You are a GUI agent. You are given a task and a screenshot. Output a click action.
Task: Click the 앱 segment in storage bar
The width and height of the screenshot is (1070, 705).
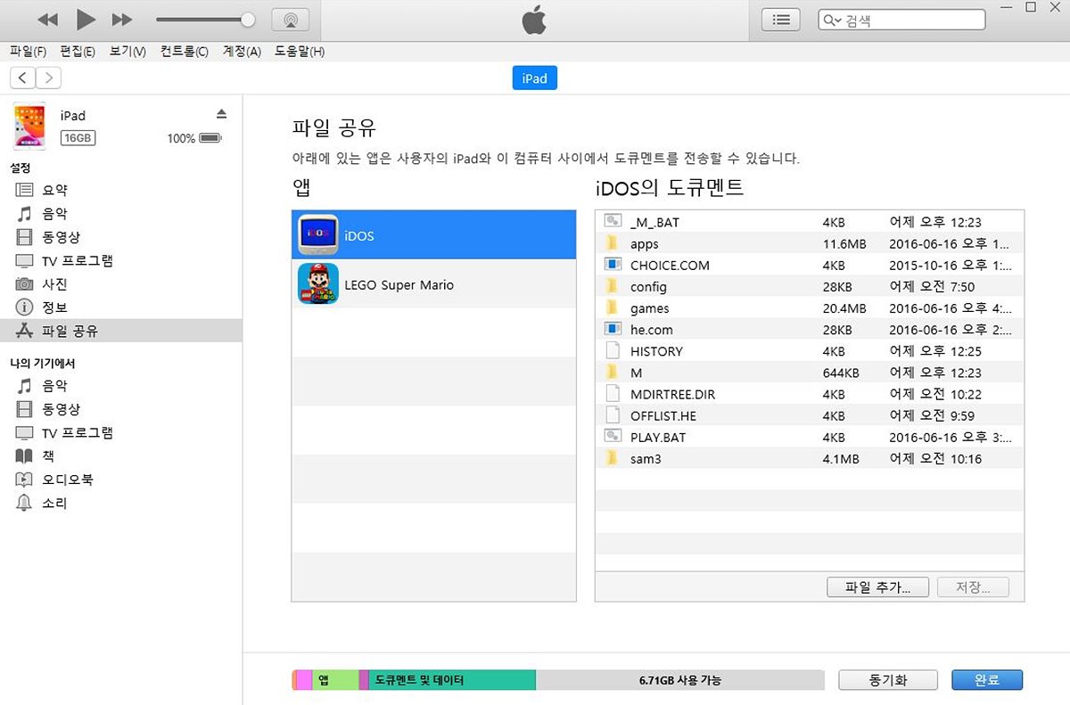(334, 680)
